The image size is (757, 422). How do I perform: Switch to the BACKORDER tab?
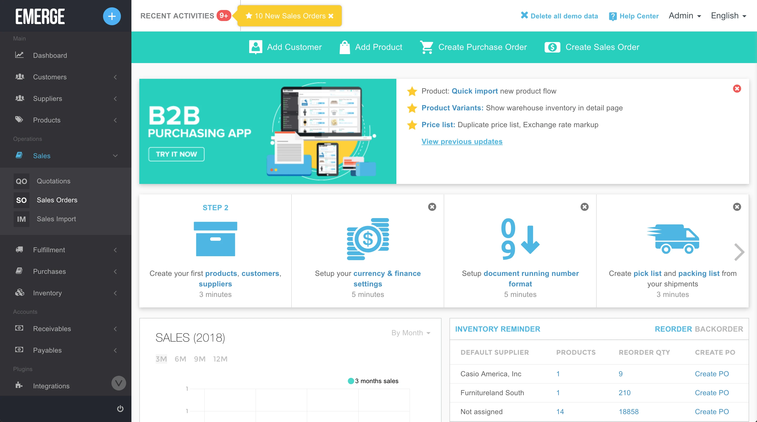719,329
